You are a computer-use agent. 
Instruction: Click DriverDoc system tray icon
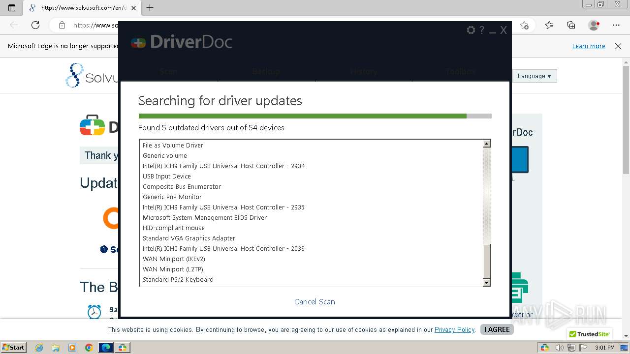[544, 348]
